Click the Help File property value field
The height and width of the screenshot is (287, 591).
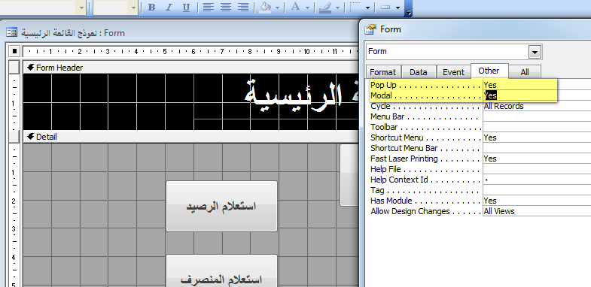click(x=537, y=169)
